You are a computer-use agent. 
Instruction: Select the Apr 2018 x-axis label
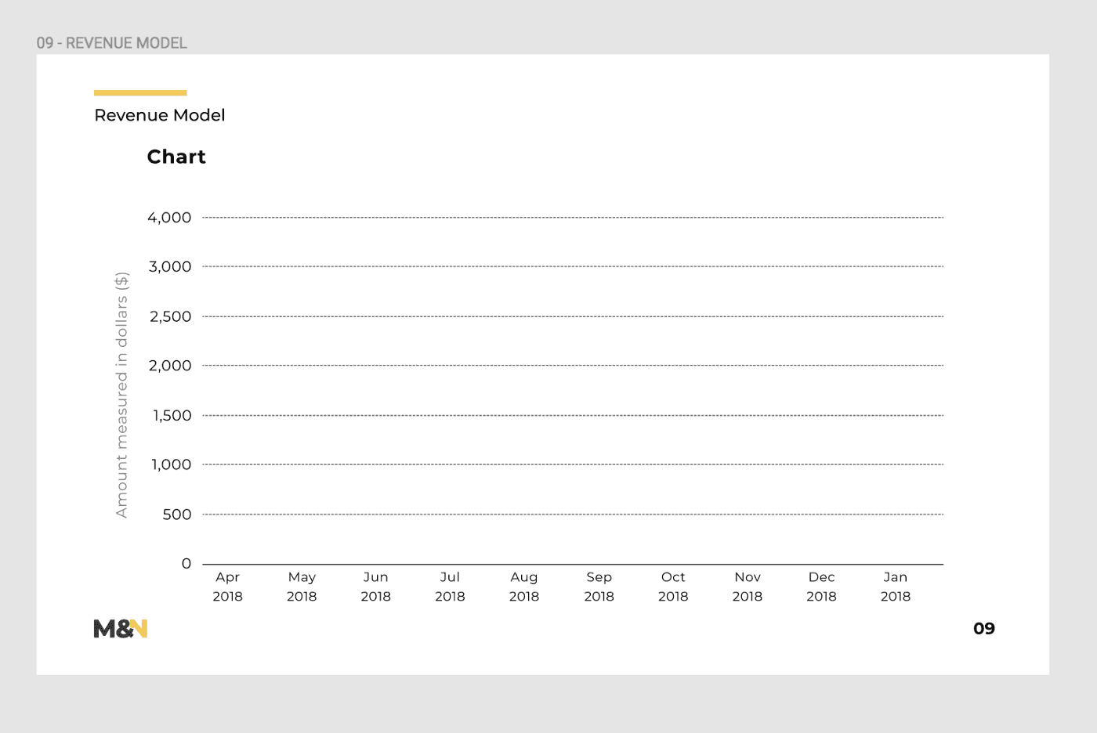tap(228, 587)
